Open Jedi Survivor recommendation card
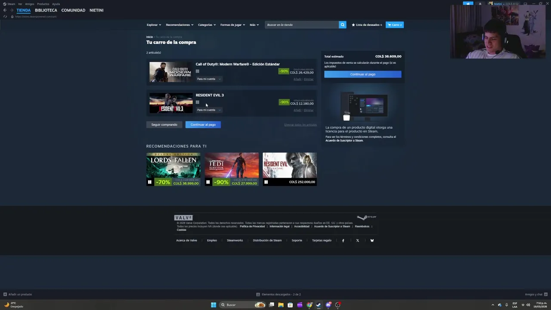 (x=232, y=169)
